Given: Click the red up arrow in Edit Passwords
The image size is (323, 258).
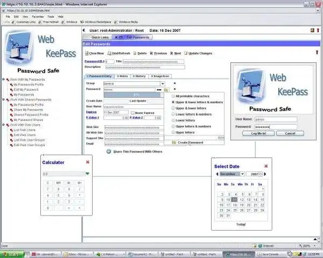Looking at the screenshot, I should tap(317, 52).
